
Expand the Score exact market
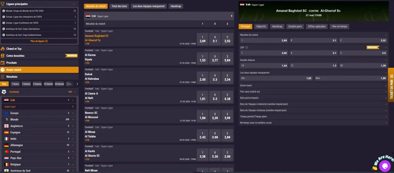point(386,86)
